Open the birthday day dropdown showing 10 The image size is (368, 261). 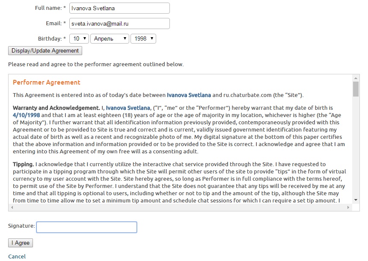pyautogui.click(x=79, y=38)
